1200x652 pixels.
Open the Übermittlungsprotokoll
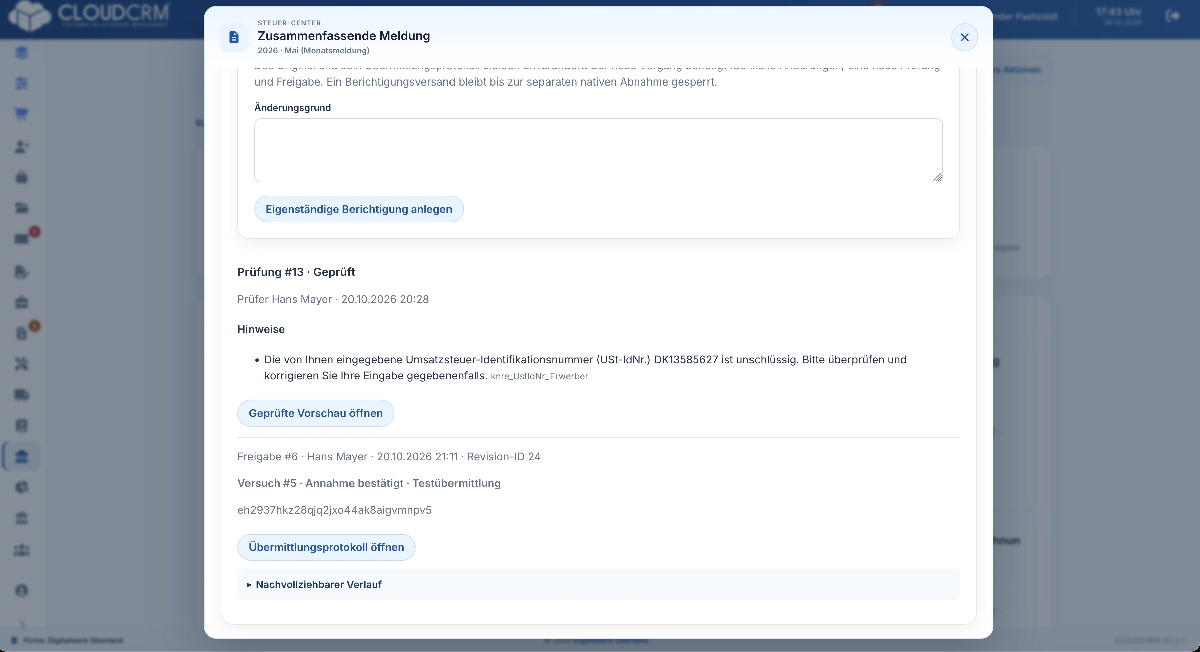pos(326,547)
